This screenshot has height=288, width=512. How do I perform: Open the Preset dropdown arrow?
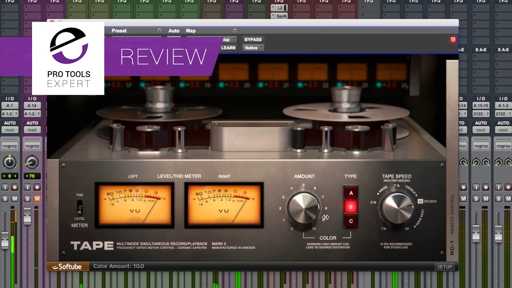pos(160,31)
